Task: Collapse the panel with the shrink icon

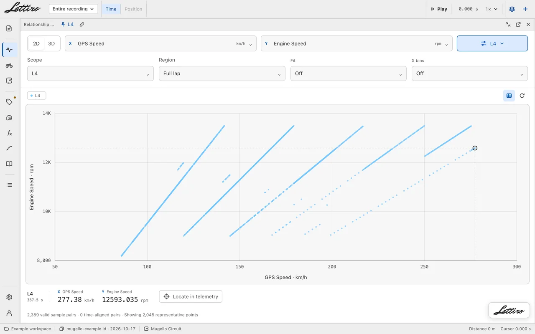Action: tap(508, 25)
